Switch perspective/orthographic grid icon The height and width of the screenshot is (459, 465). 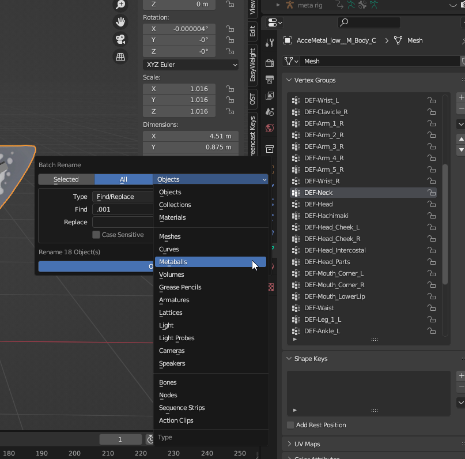(x=120, y=57)
